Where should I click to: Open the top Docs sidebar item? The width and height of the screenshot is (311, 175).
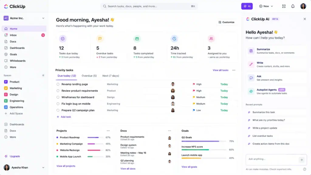pos(24,41)
